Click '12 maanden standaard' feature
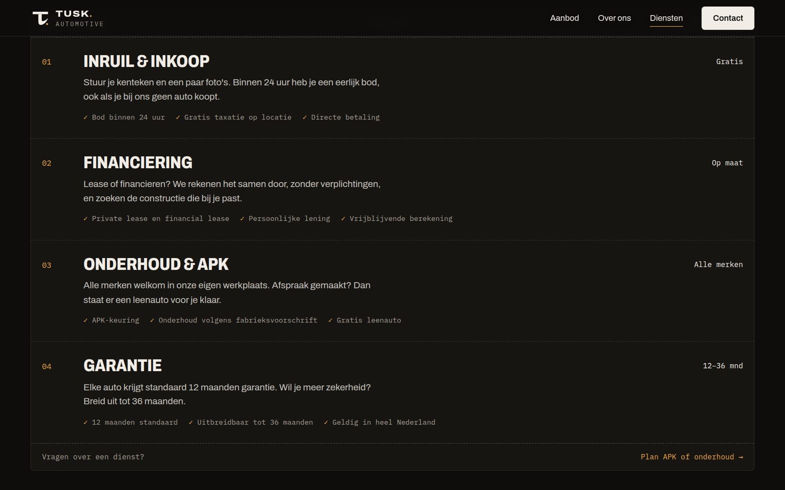The image size is (785, 490). point(130,422)
